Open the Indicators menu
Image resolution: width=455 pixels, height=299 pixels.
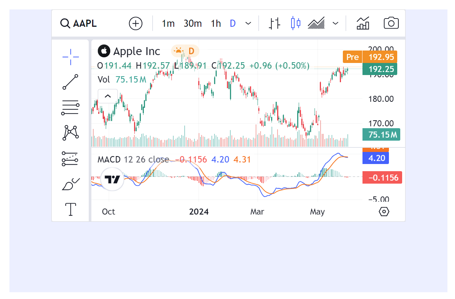[x=363, y=23]
